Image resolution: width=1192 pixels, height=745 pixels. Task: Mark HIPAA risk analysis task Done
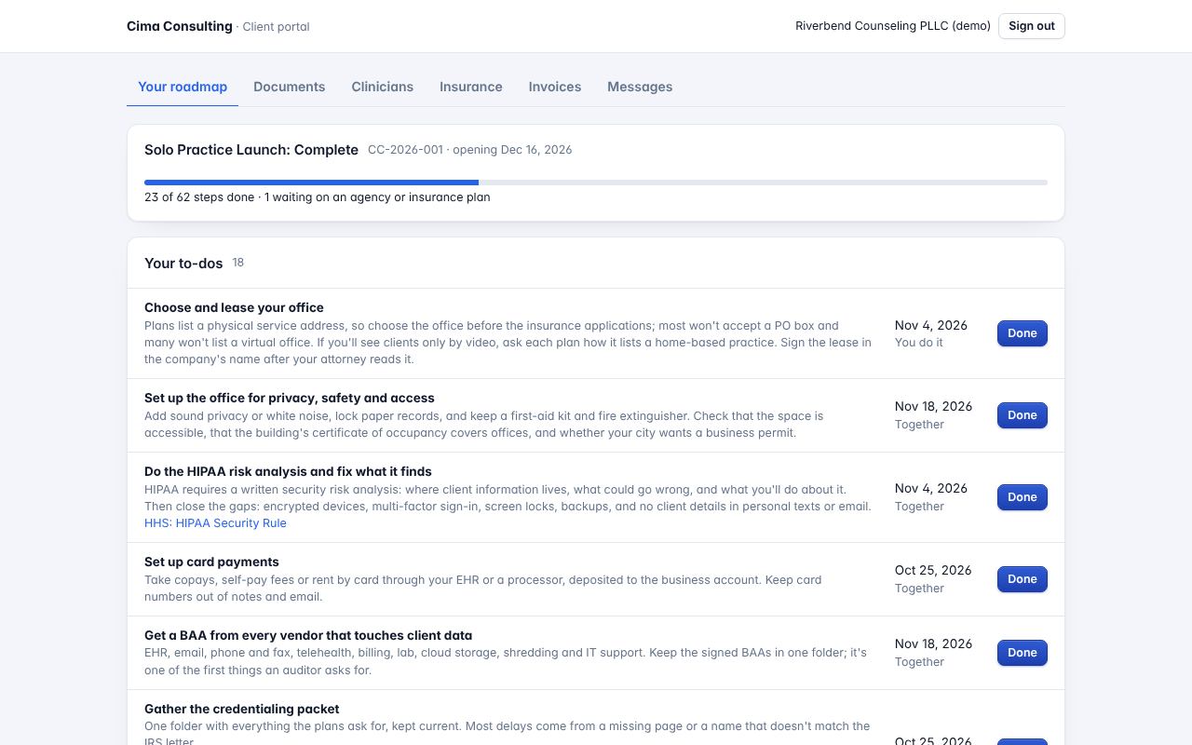[1023, 497]
